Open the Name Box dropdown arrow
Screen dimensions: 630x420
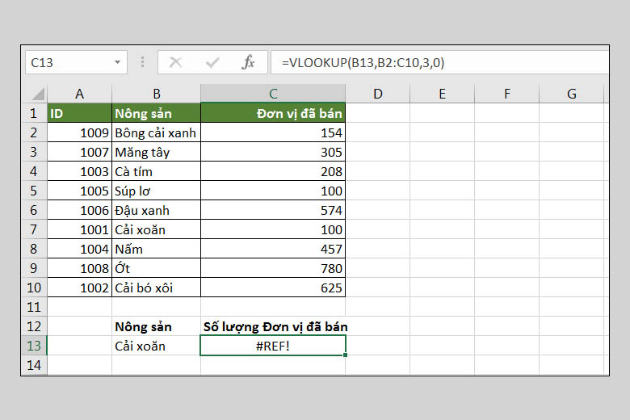point(117,62)
